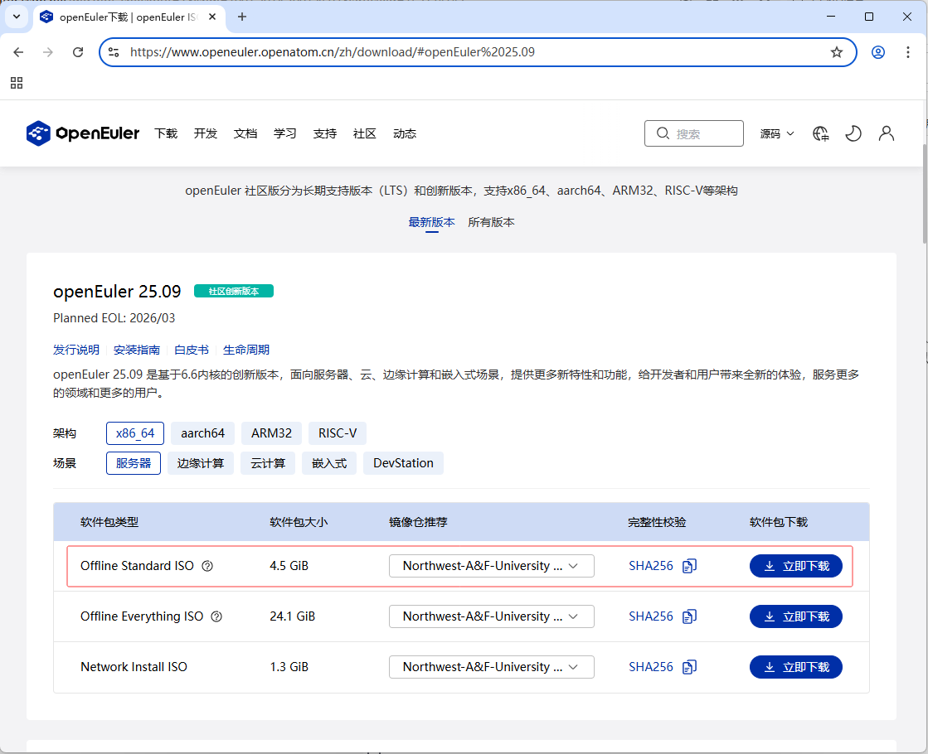Open Chrome profile avatar icon
Viewport: 928px width, 754px height.
[878, 52]
